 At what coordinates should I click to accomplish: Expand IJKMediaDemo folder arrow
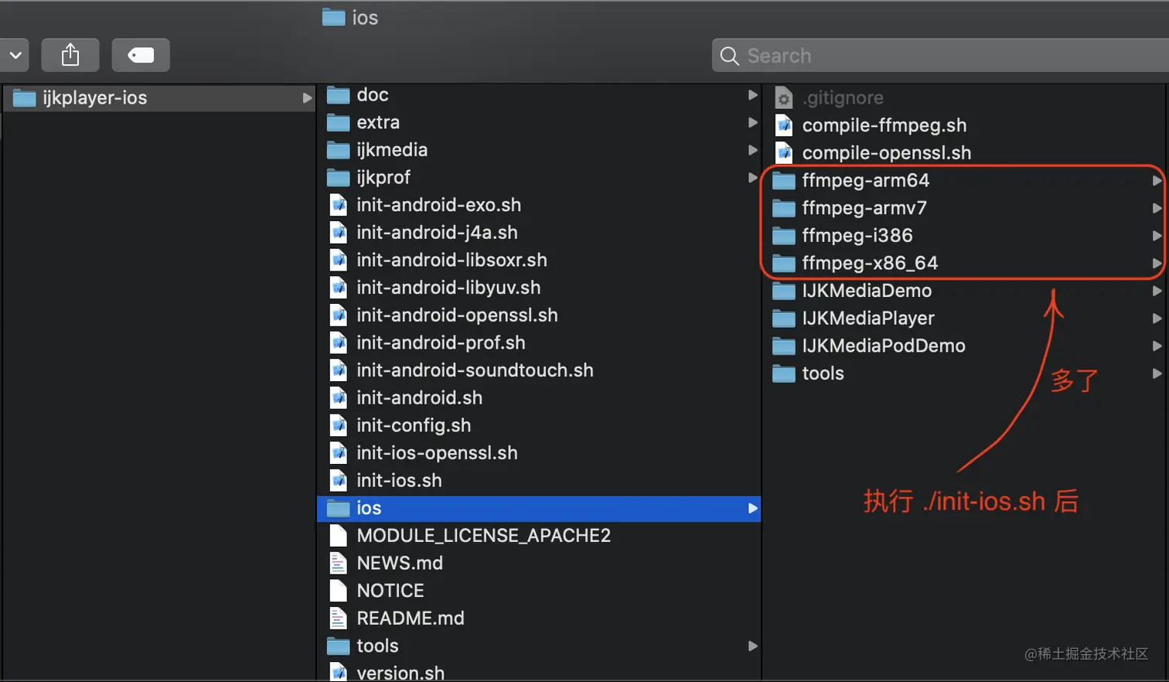point(1157,291)
